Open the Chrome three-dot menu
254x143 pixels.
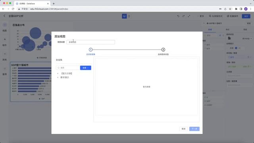(250, 9)
